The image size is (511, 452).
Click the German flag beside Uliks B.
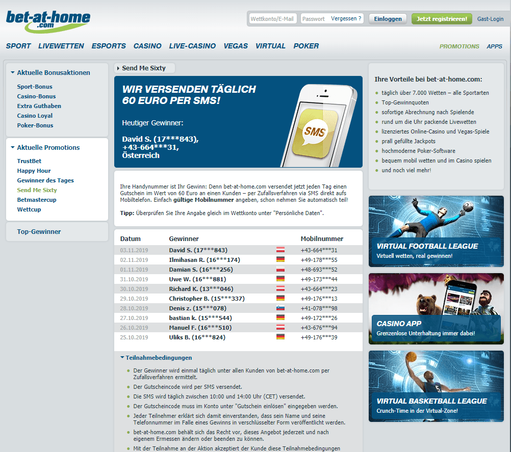coord(280,337)
